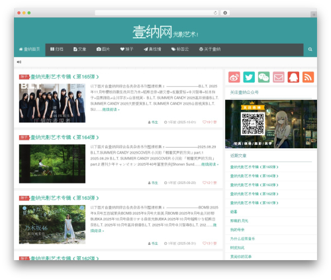Open the WeChat social icon

263,77
